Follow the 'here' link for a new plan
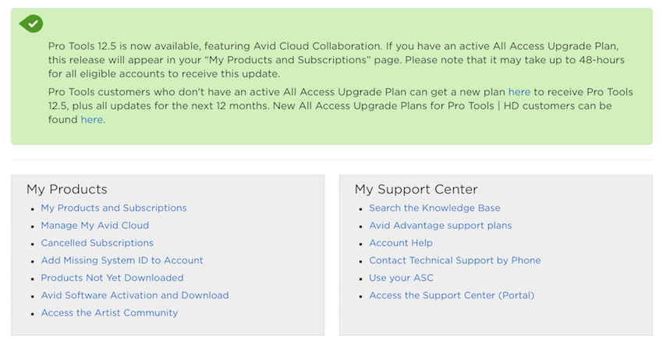 [519, 92]
